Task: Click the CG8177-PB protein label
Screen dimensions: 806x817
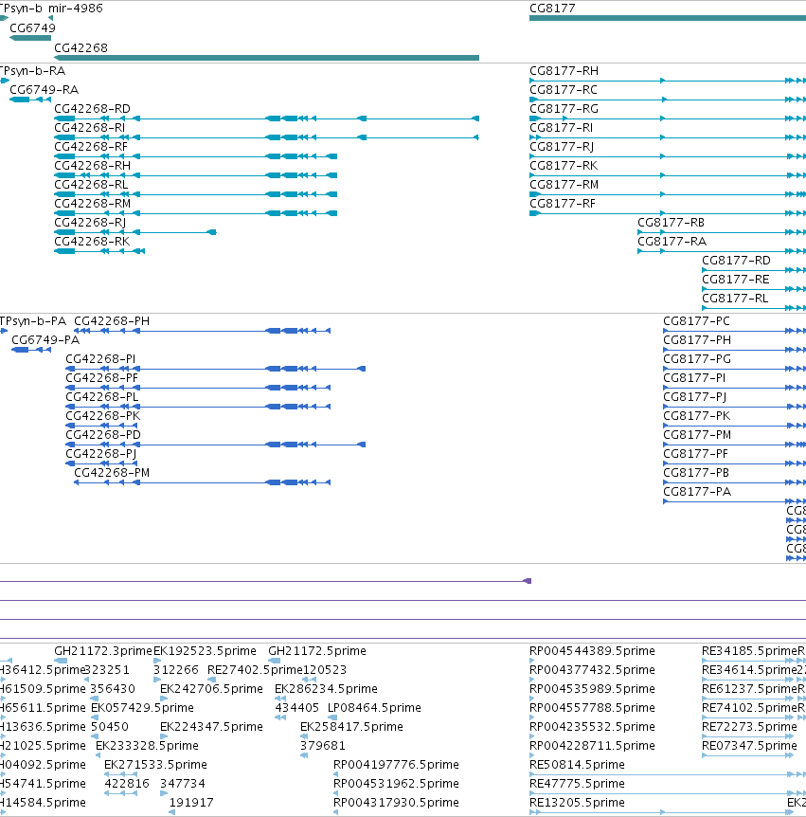Action: pyautogui.click(x=696, y=473)
